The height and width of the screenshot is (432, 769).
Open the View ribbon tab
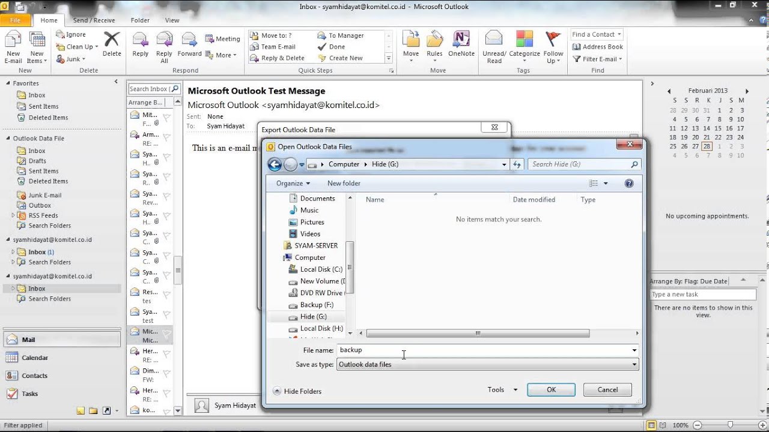[172, 20]
